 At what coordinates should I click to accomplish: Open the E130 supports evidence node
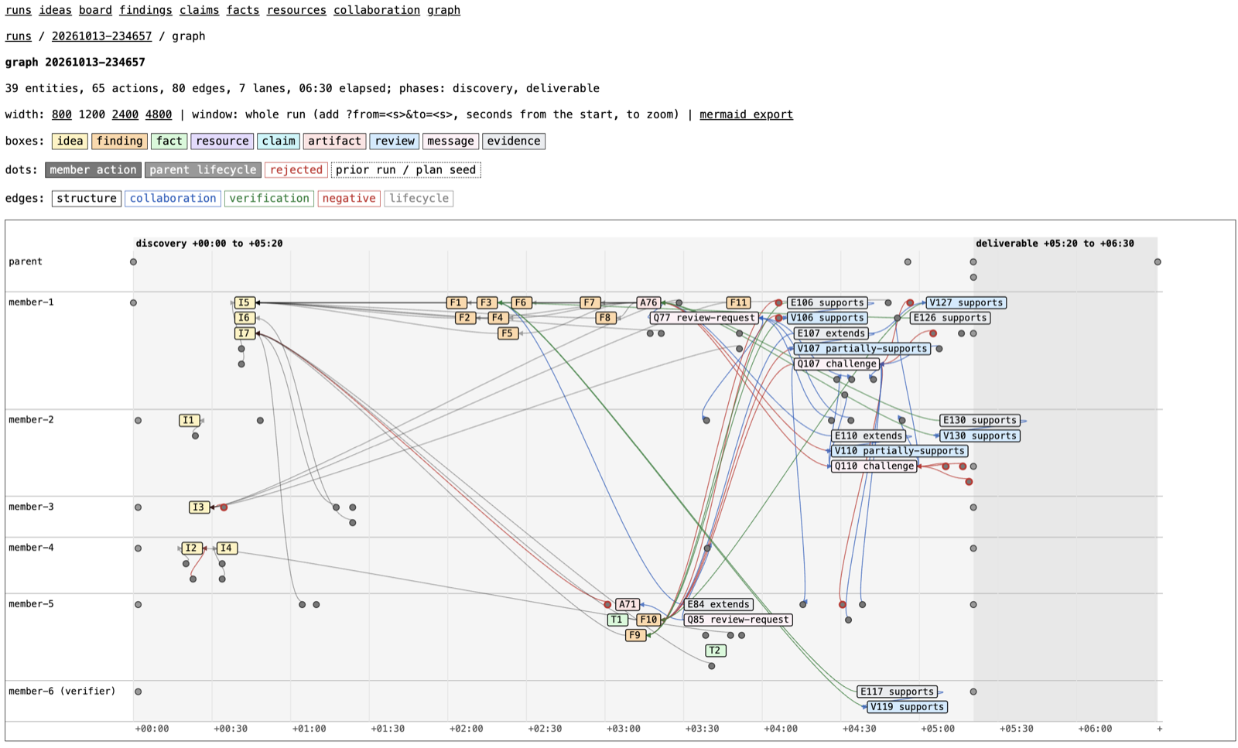[x=980, y=420]
